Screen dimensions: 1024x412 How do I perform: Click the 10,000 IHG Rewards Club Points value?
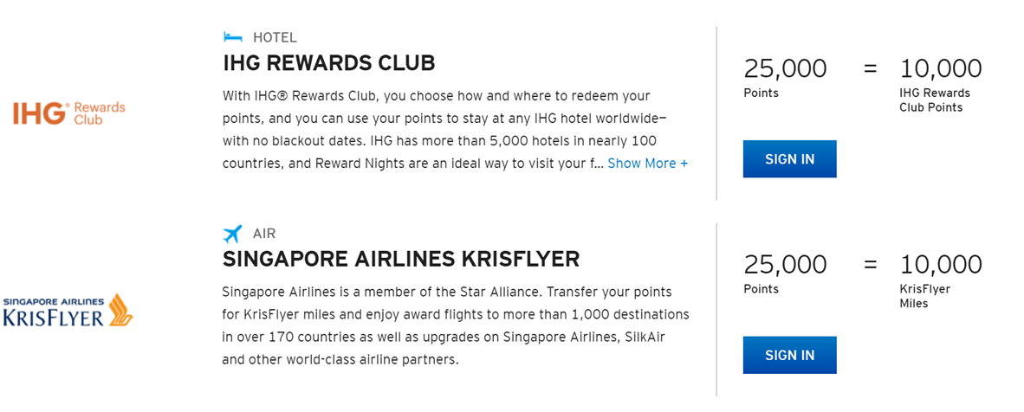pos(940,68)
